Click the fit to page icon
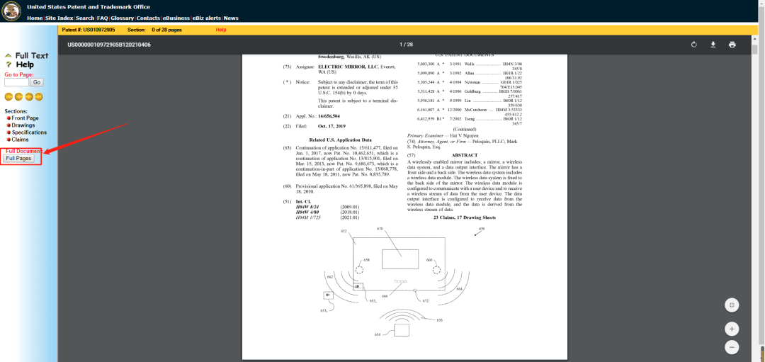This screenshot has width=765, height=362. click(x=731, y=305)
